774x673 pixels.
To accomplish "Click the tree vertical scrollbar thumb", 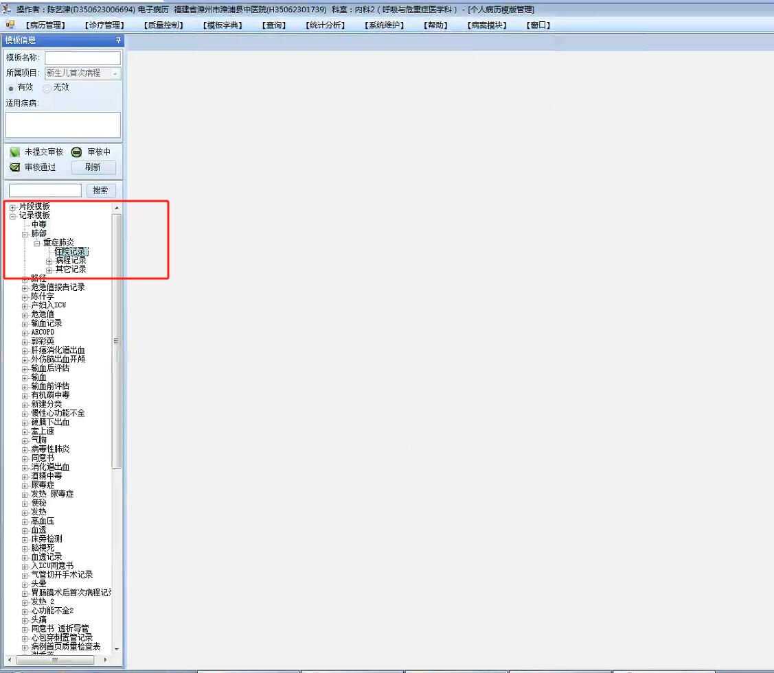I will (x=117, y=341).
